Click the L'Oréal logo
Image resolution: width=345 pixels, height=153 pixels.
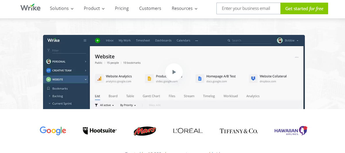pyautogui.click(x=188, y=131)
